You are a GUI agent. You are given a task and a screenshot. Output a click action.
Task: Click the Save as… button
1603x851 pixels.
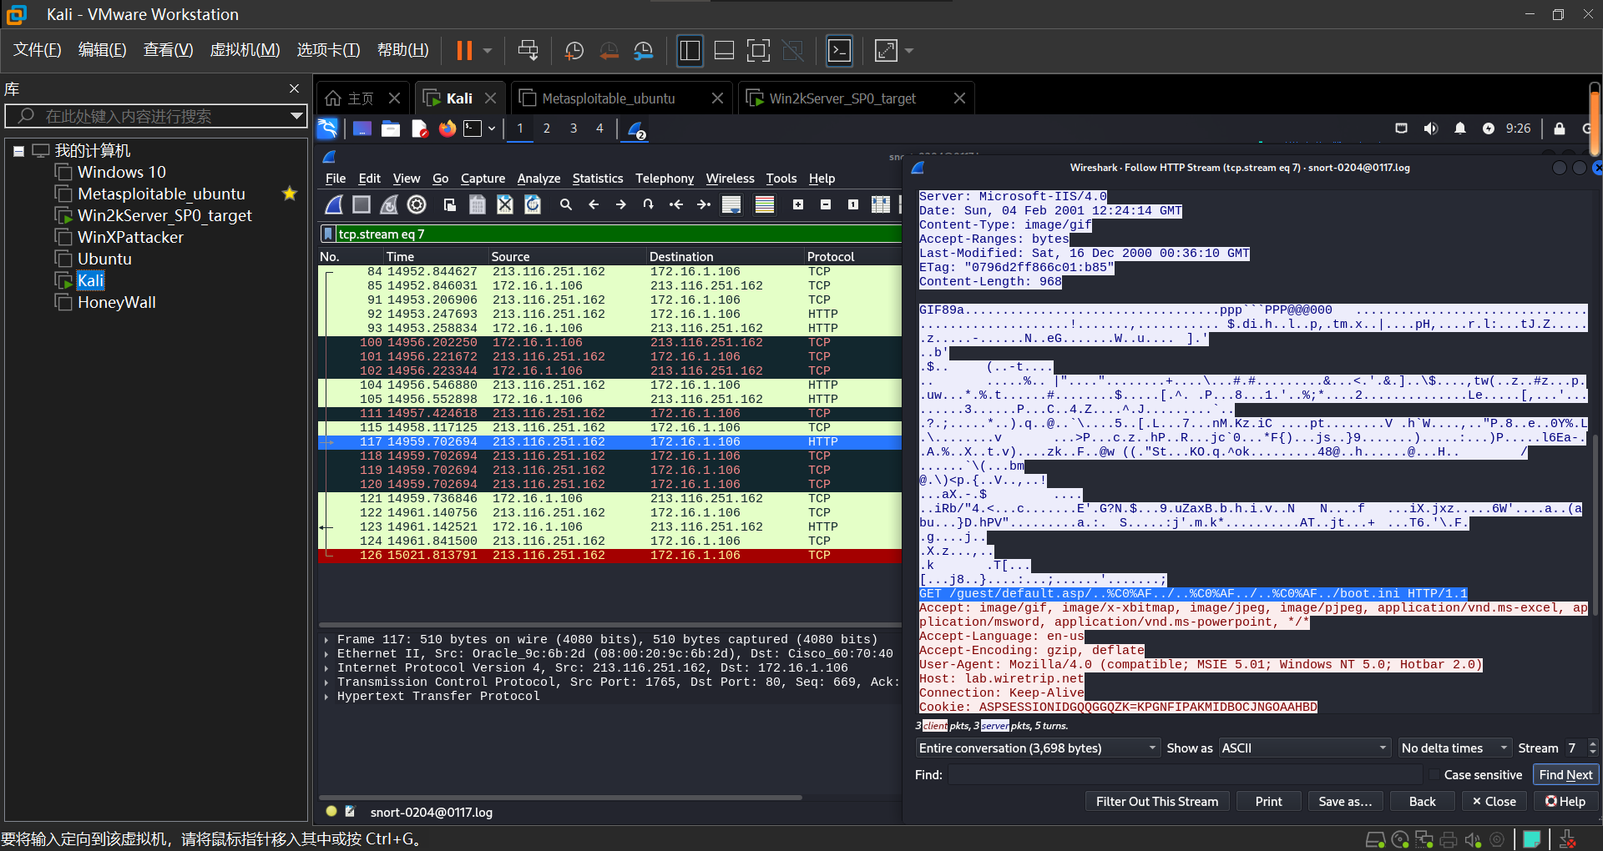(1344, 802)
